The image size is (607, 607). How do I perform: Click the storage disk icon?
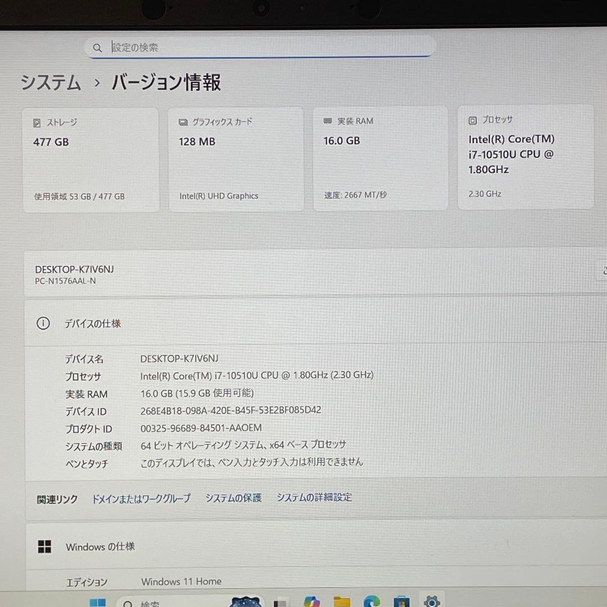(x=37, y=123)
